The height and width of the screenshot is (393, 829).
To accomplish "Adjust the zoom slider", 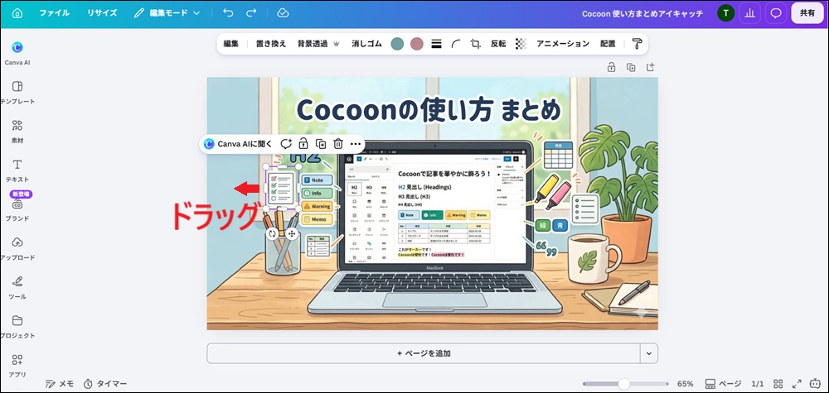I will (625, 384).
